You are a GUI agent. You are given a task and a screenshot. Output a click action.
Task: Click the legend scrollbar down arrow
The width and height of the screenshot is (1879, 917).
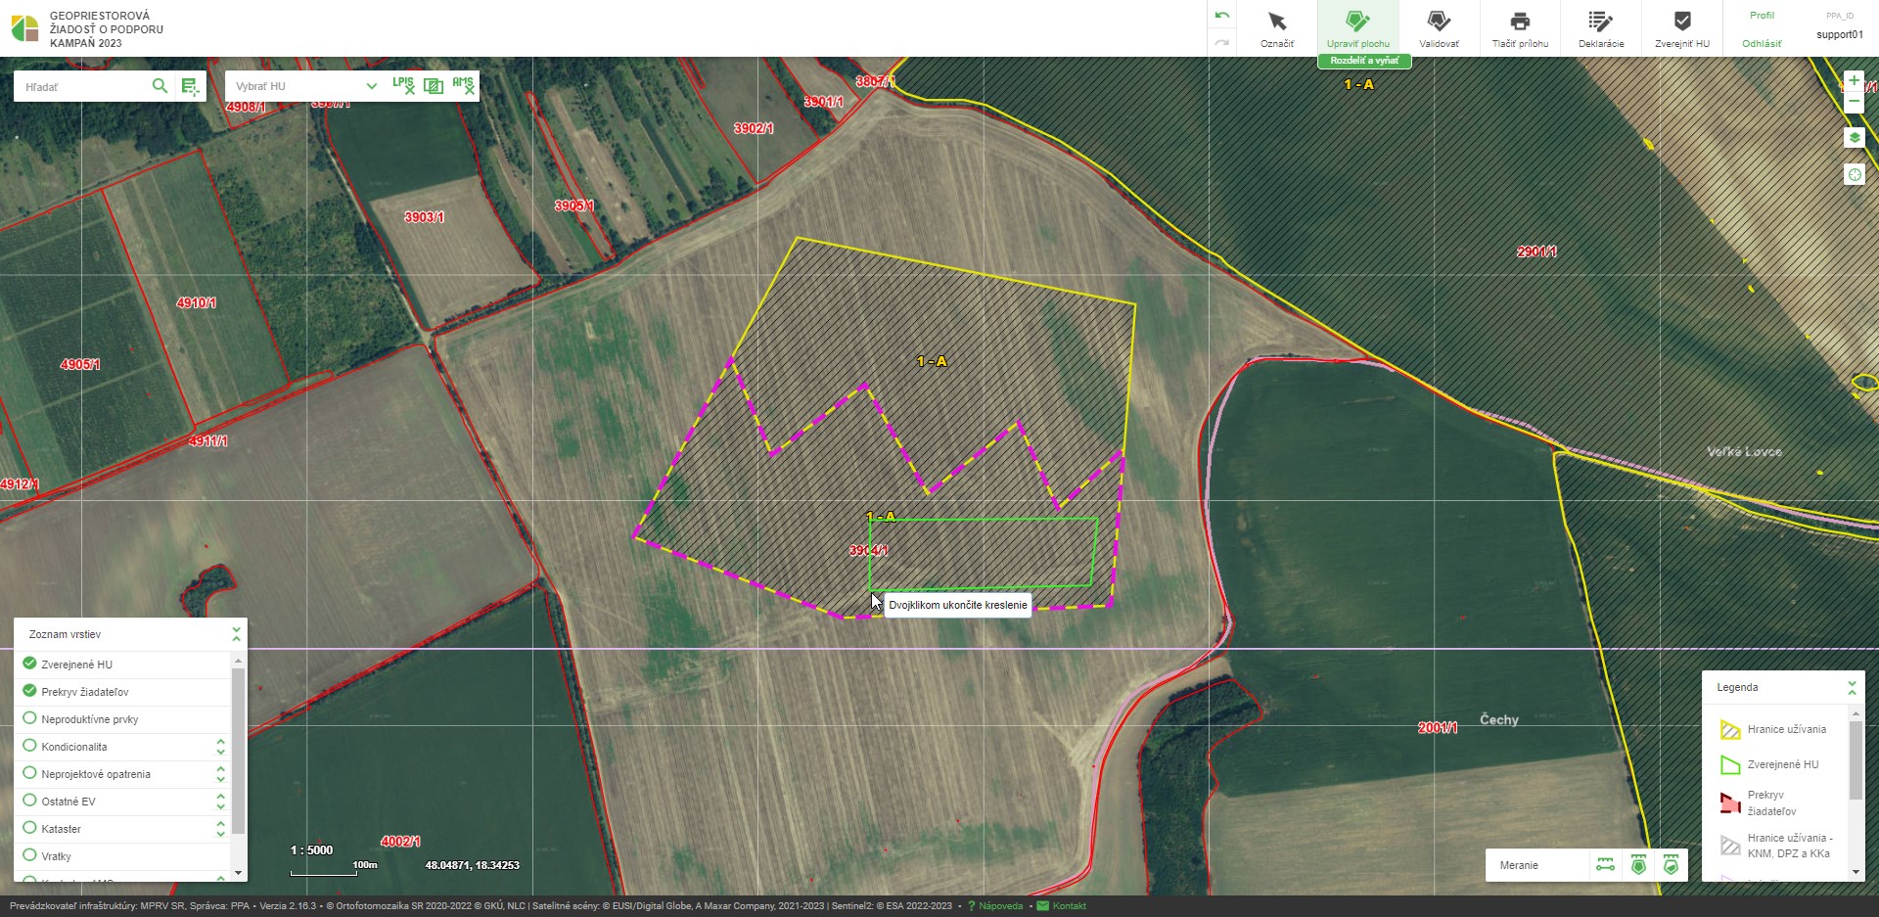point(1856,871)
